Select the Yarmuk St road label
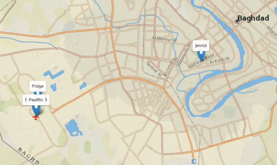Screen dimensions: 277x165 pyautogui.click(x=154, y=69)
